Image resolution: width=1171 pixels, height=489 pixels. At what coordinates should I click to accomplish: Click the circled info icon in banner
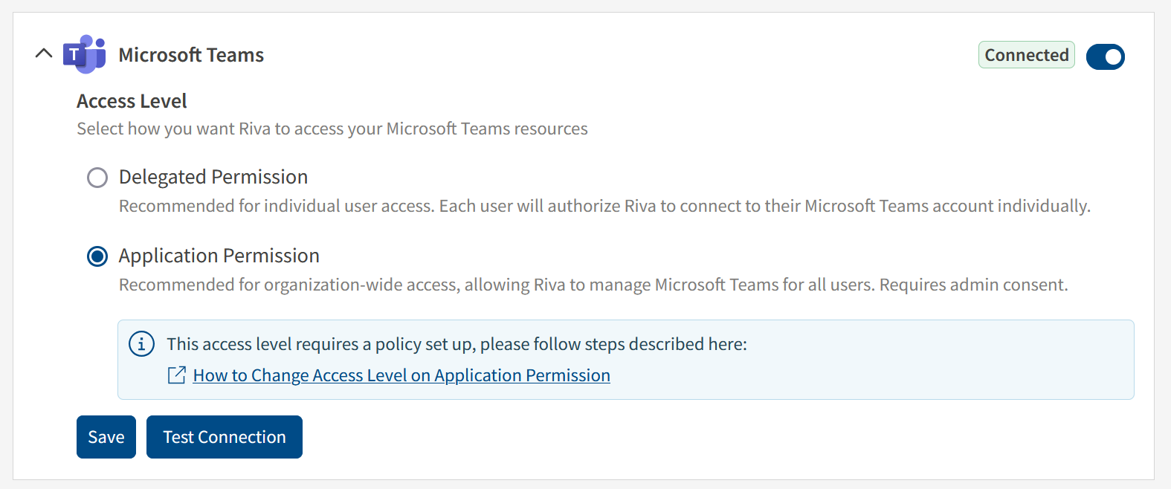tap(141, 344)
